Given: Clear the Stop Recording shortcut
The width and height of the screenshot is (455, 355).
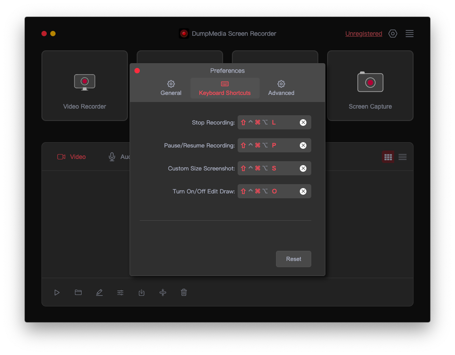Looking at the screenshot, I should click(303, 122).
